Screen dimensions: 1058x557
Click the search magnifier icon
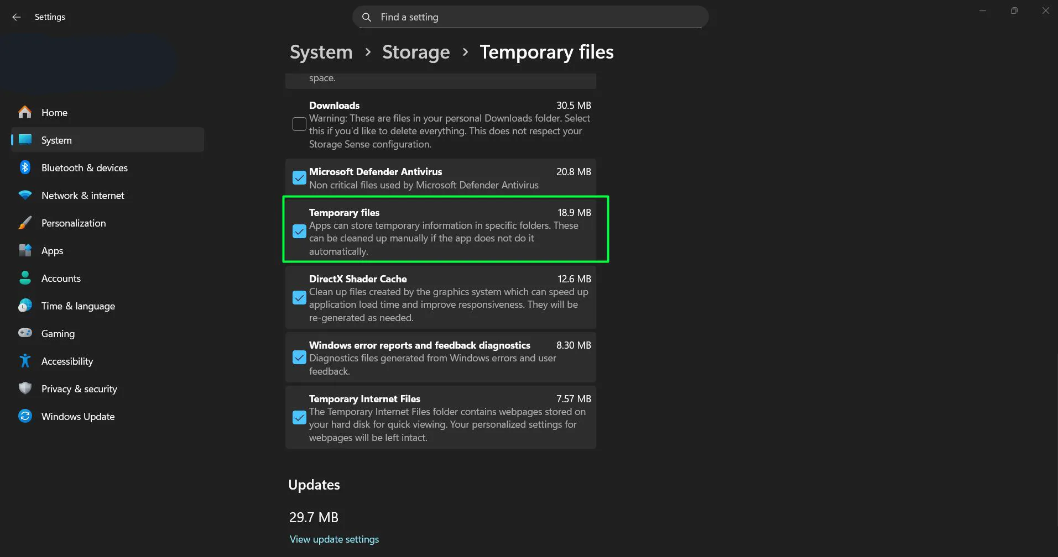(x=366, y=17)
